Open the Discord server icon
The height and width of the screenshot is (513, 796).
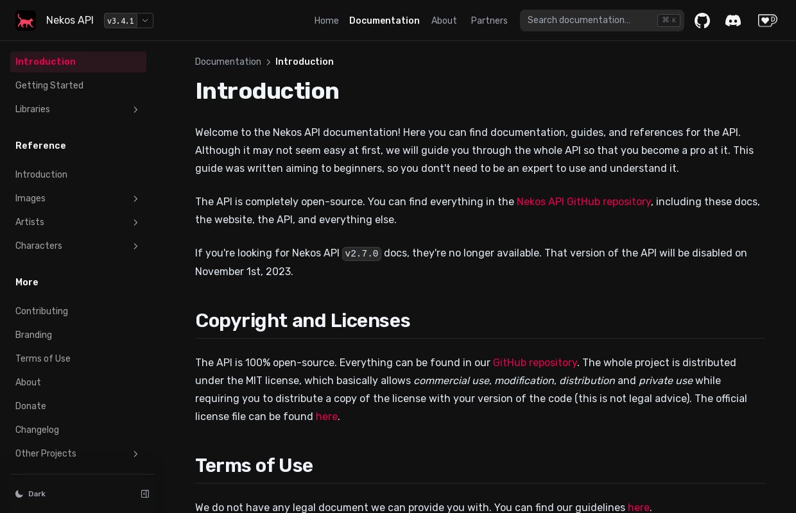(x=733, y=21)
